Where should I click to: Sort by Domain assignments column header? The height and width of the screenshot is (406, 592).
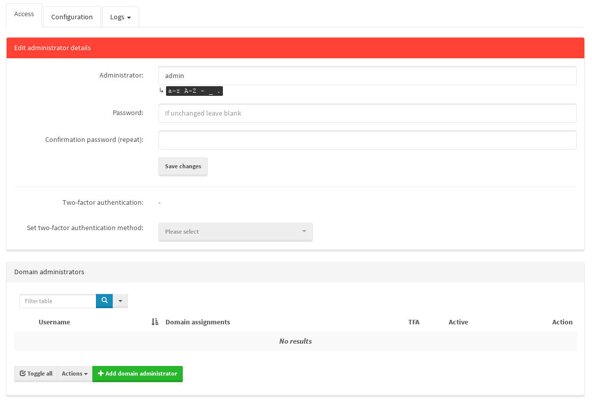198,322
